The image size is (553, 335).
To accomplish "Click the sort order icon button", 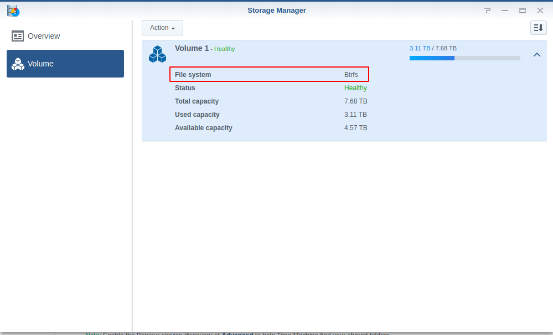I will (x=538, y=28).
